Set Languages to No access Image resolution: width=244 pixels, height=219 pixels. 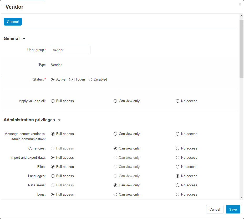click(177, 176)
